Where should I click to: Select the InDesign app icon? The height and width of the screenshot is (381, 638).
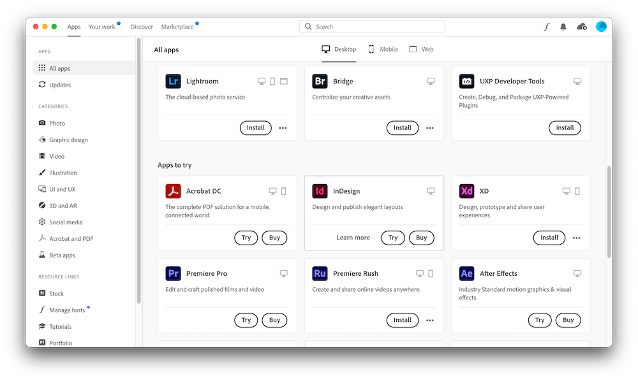(x=320, y=190)
